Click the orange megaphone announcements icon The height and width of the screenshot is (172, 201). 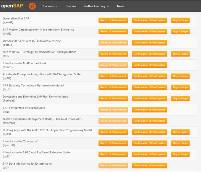[x=32, y=6]
